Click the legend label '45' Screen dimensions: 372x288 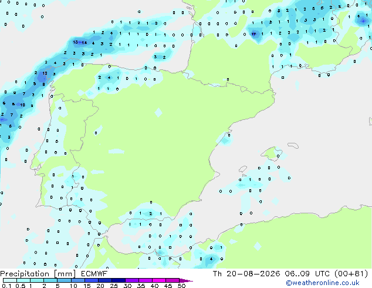click(x=168, y=286)
